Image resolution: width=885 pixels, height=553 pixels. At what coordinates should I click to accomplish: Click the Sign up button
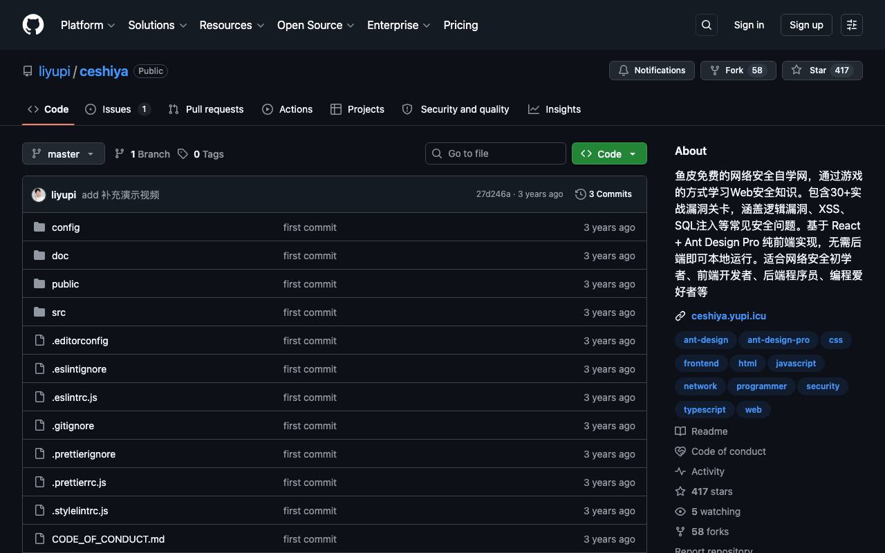[x=806, y=25]
